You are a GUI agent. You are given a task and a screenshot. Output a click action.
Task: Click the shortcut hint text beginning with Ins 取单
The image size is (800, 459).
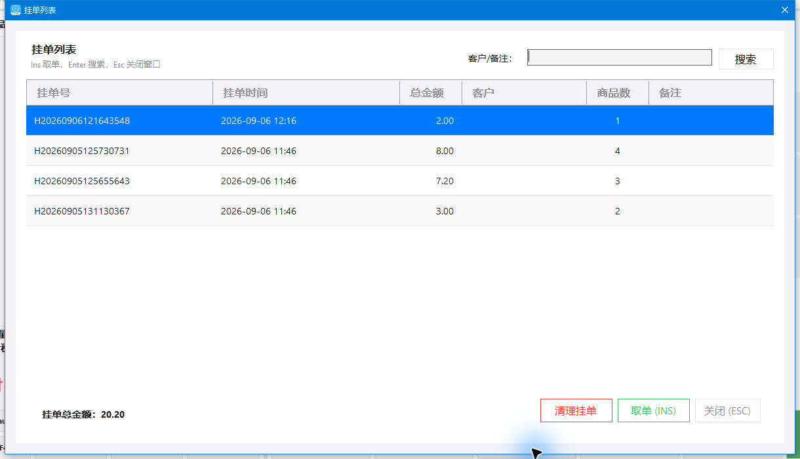click(x=96, y=65)
